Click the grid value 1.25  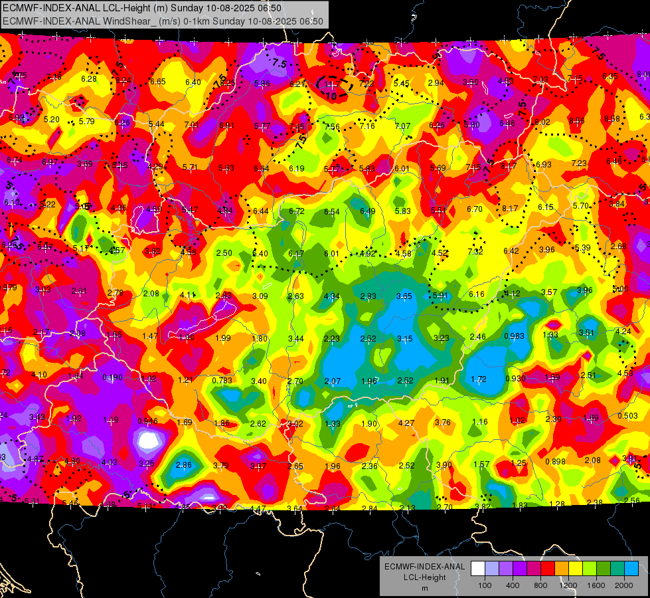coord(518,462)
